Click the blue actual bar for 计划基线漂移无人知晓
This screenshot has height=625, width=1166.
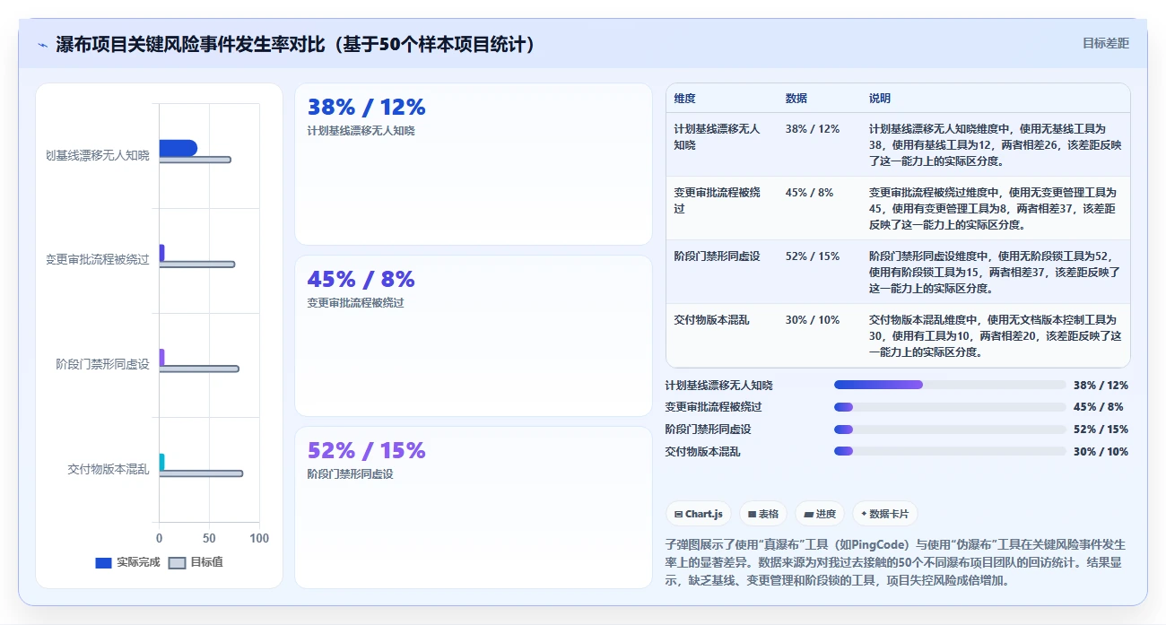click(x=178, y=148)
